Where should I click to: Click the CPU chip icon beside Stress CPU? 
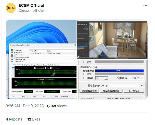[x=12, y=50]
